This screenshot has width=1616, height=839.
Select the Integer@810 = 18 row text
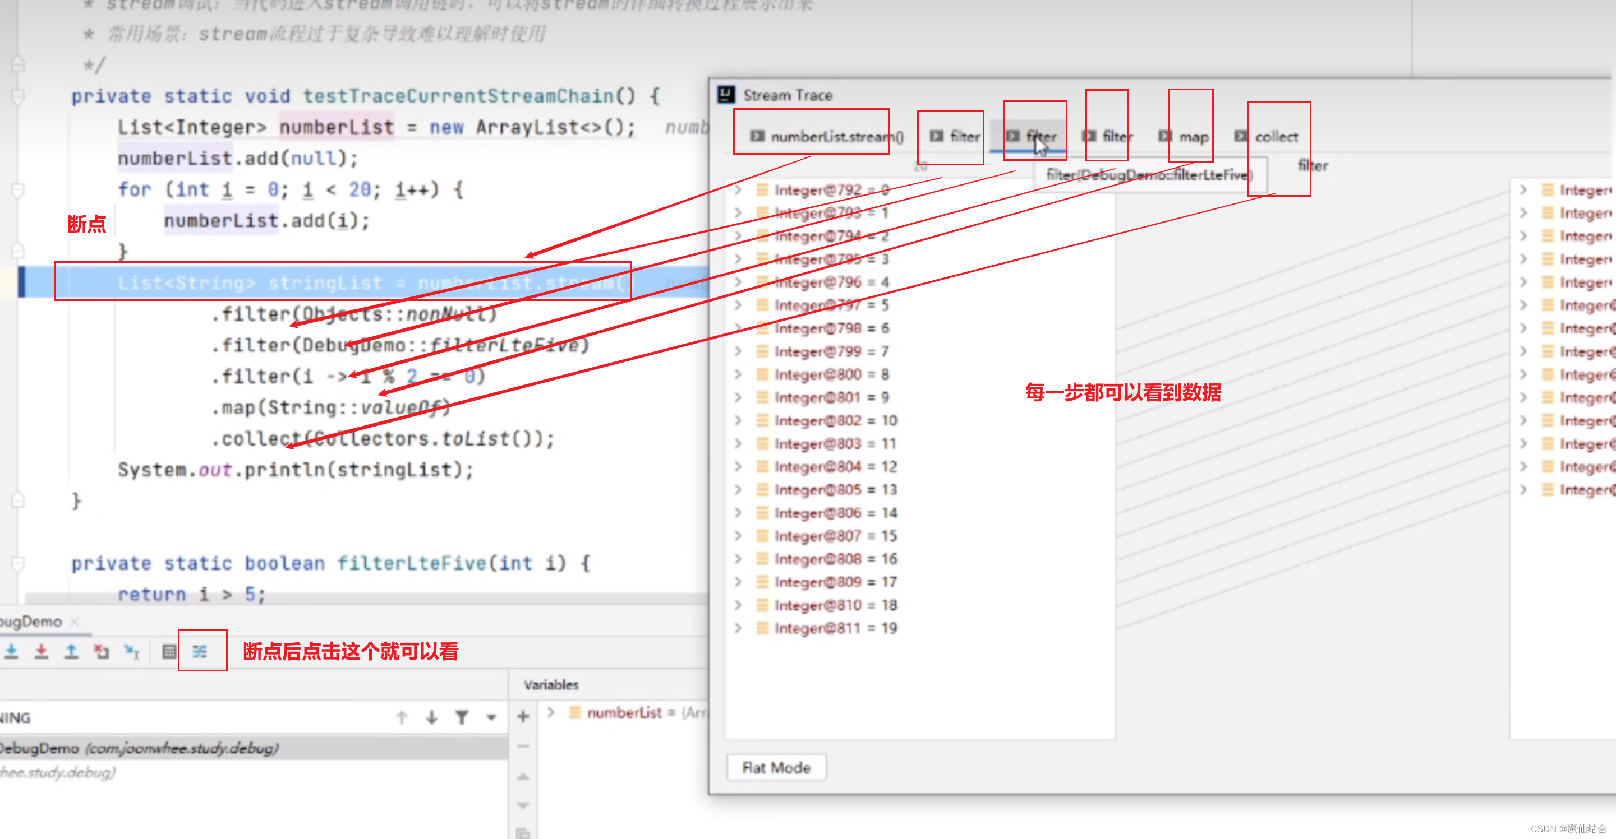(x=836, y=605)
